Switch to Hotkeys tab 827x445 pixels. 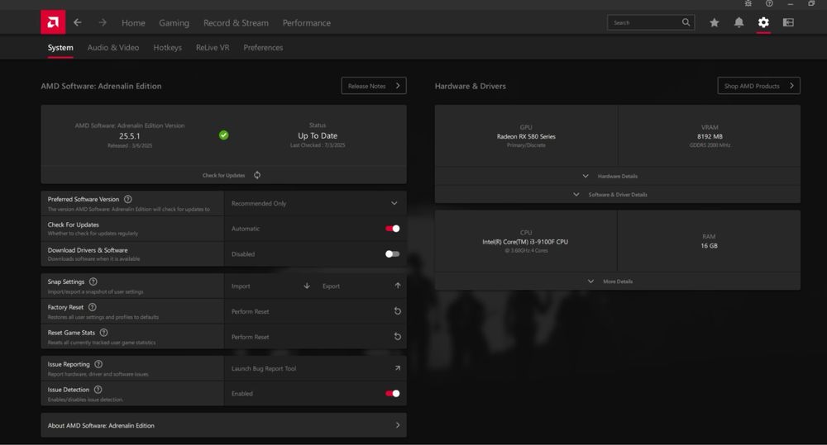click(167, 47)
